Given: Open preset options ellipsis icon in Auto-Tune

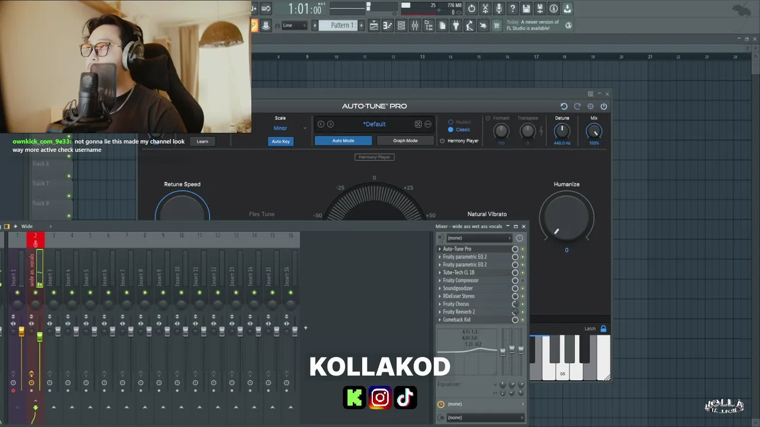Looking at the screenshot, I should click(427, 124).
